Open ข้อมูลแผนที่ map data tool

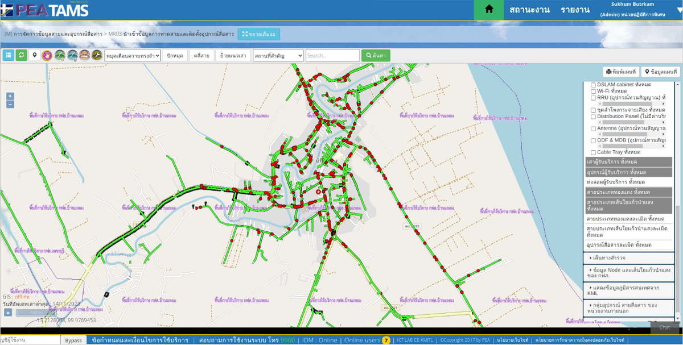pos(660,71)
